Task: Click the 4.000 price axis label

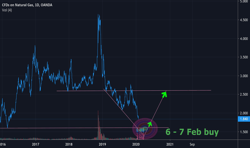Action: pyautogui.click(x=244, y=39)
